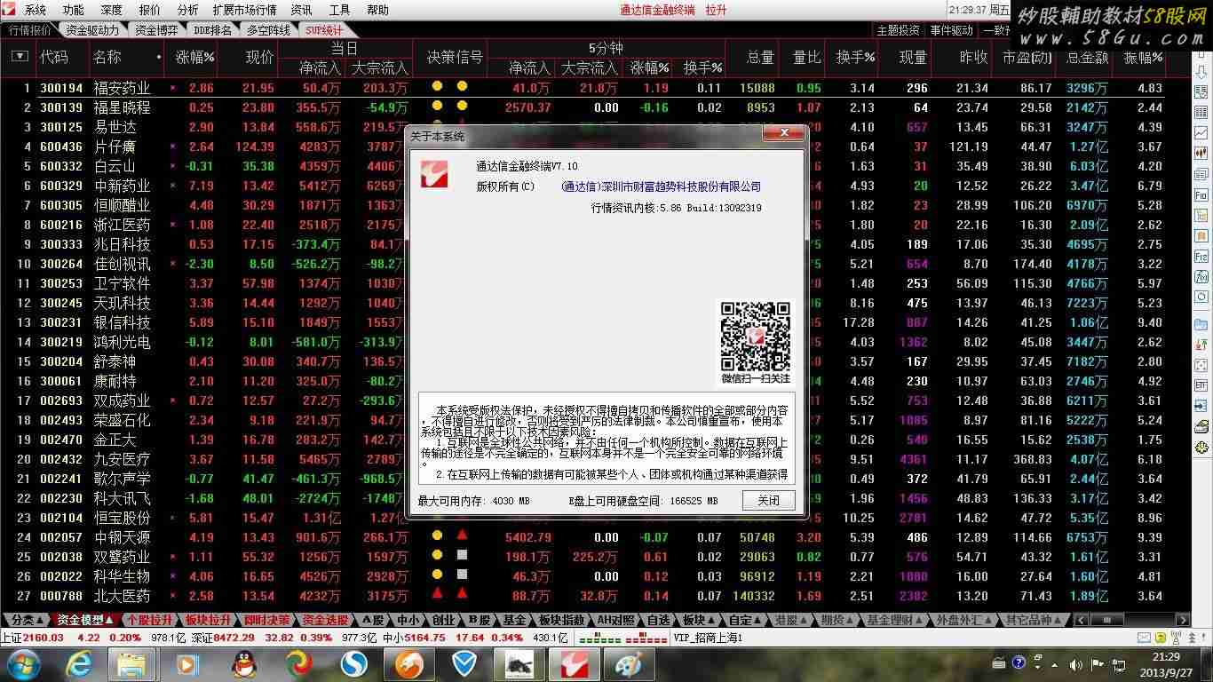Viewport: 1213px width, 682px height.
Task: Click the printer icon in right sidebar
Action: coord(1201,427)
